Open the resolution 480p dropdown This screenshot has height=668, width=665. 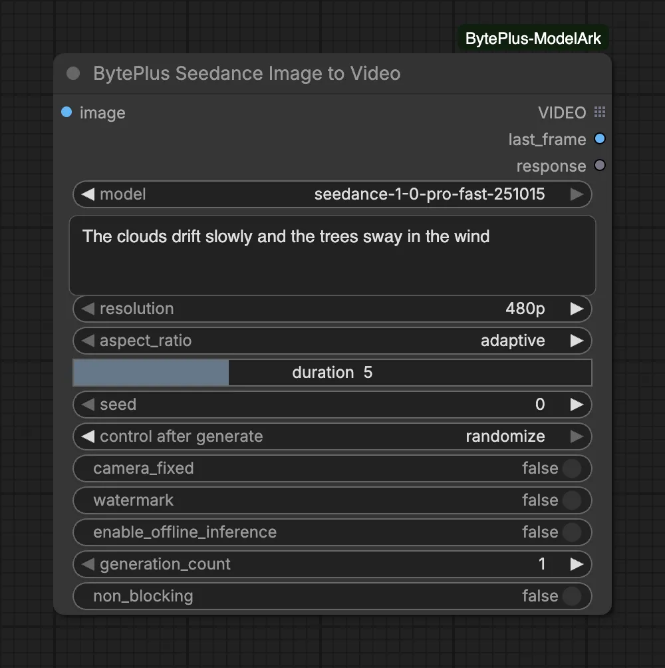[x=332, y=309]
